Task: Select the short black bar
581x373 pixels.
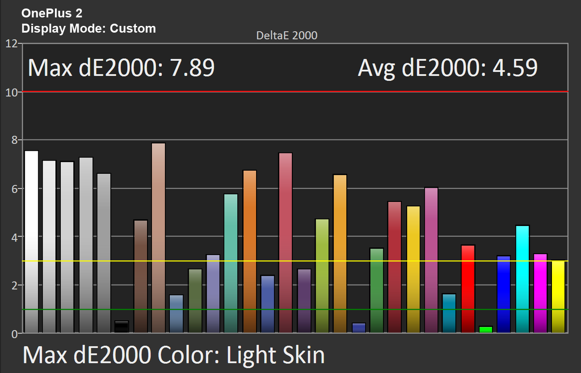Action: coord(122,327)
